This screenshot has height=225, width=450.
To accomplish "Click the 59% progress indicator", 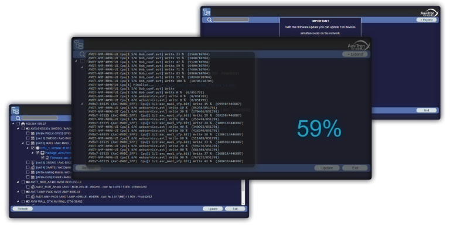I will point(319,128).
